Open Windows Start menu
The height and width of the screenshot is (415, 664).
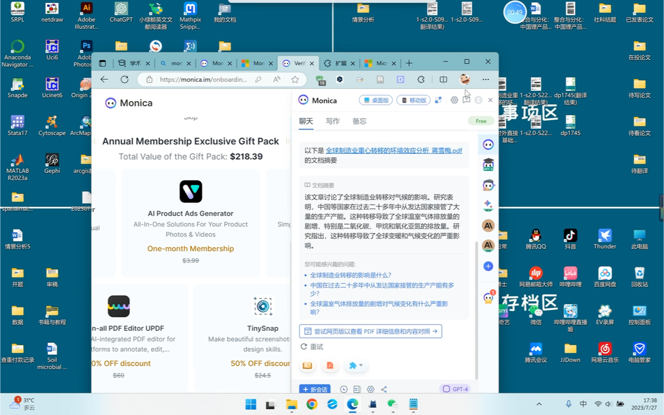pos(251,404)
